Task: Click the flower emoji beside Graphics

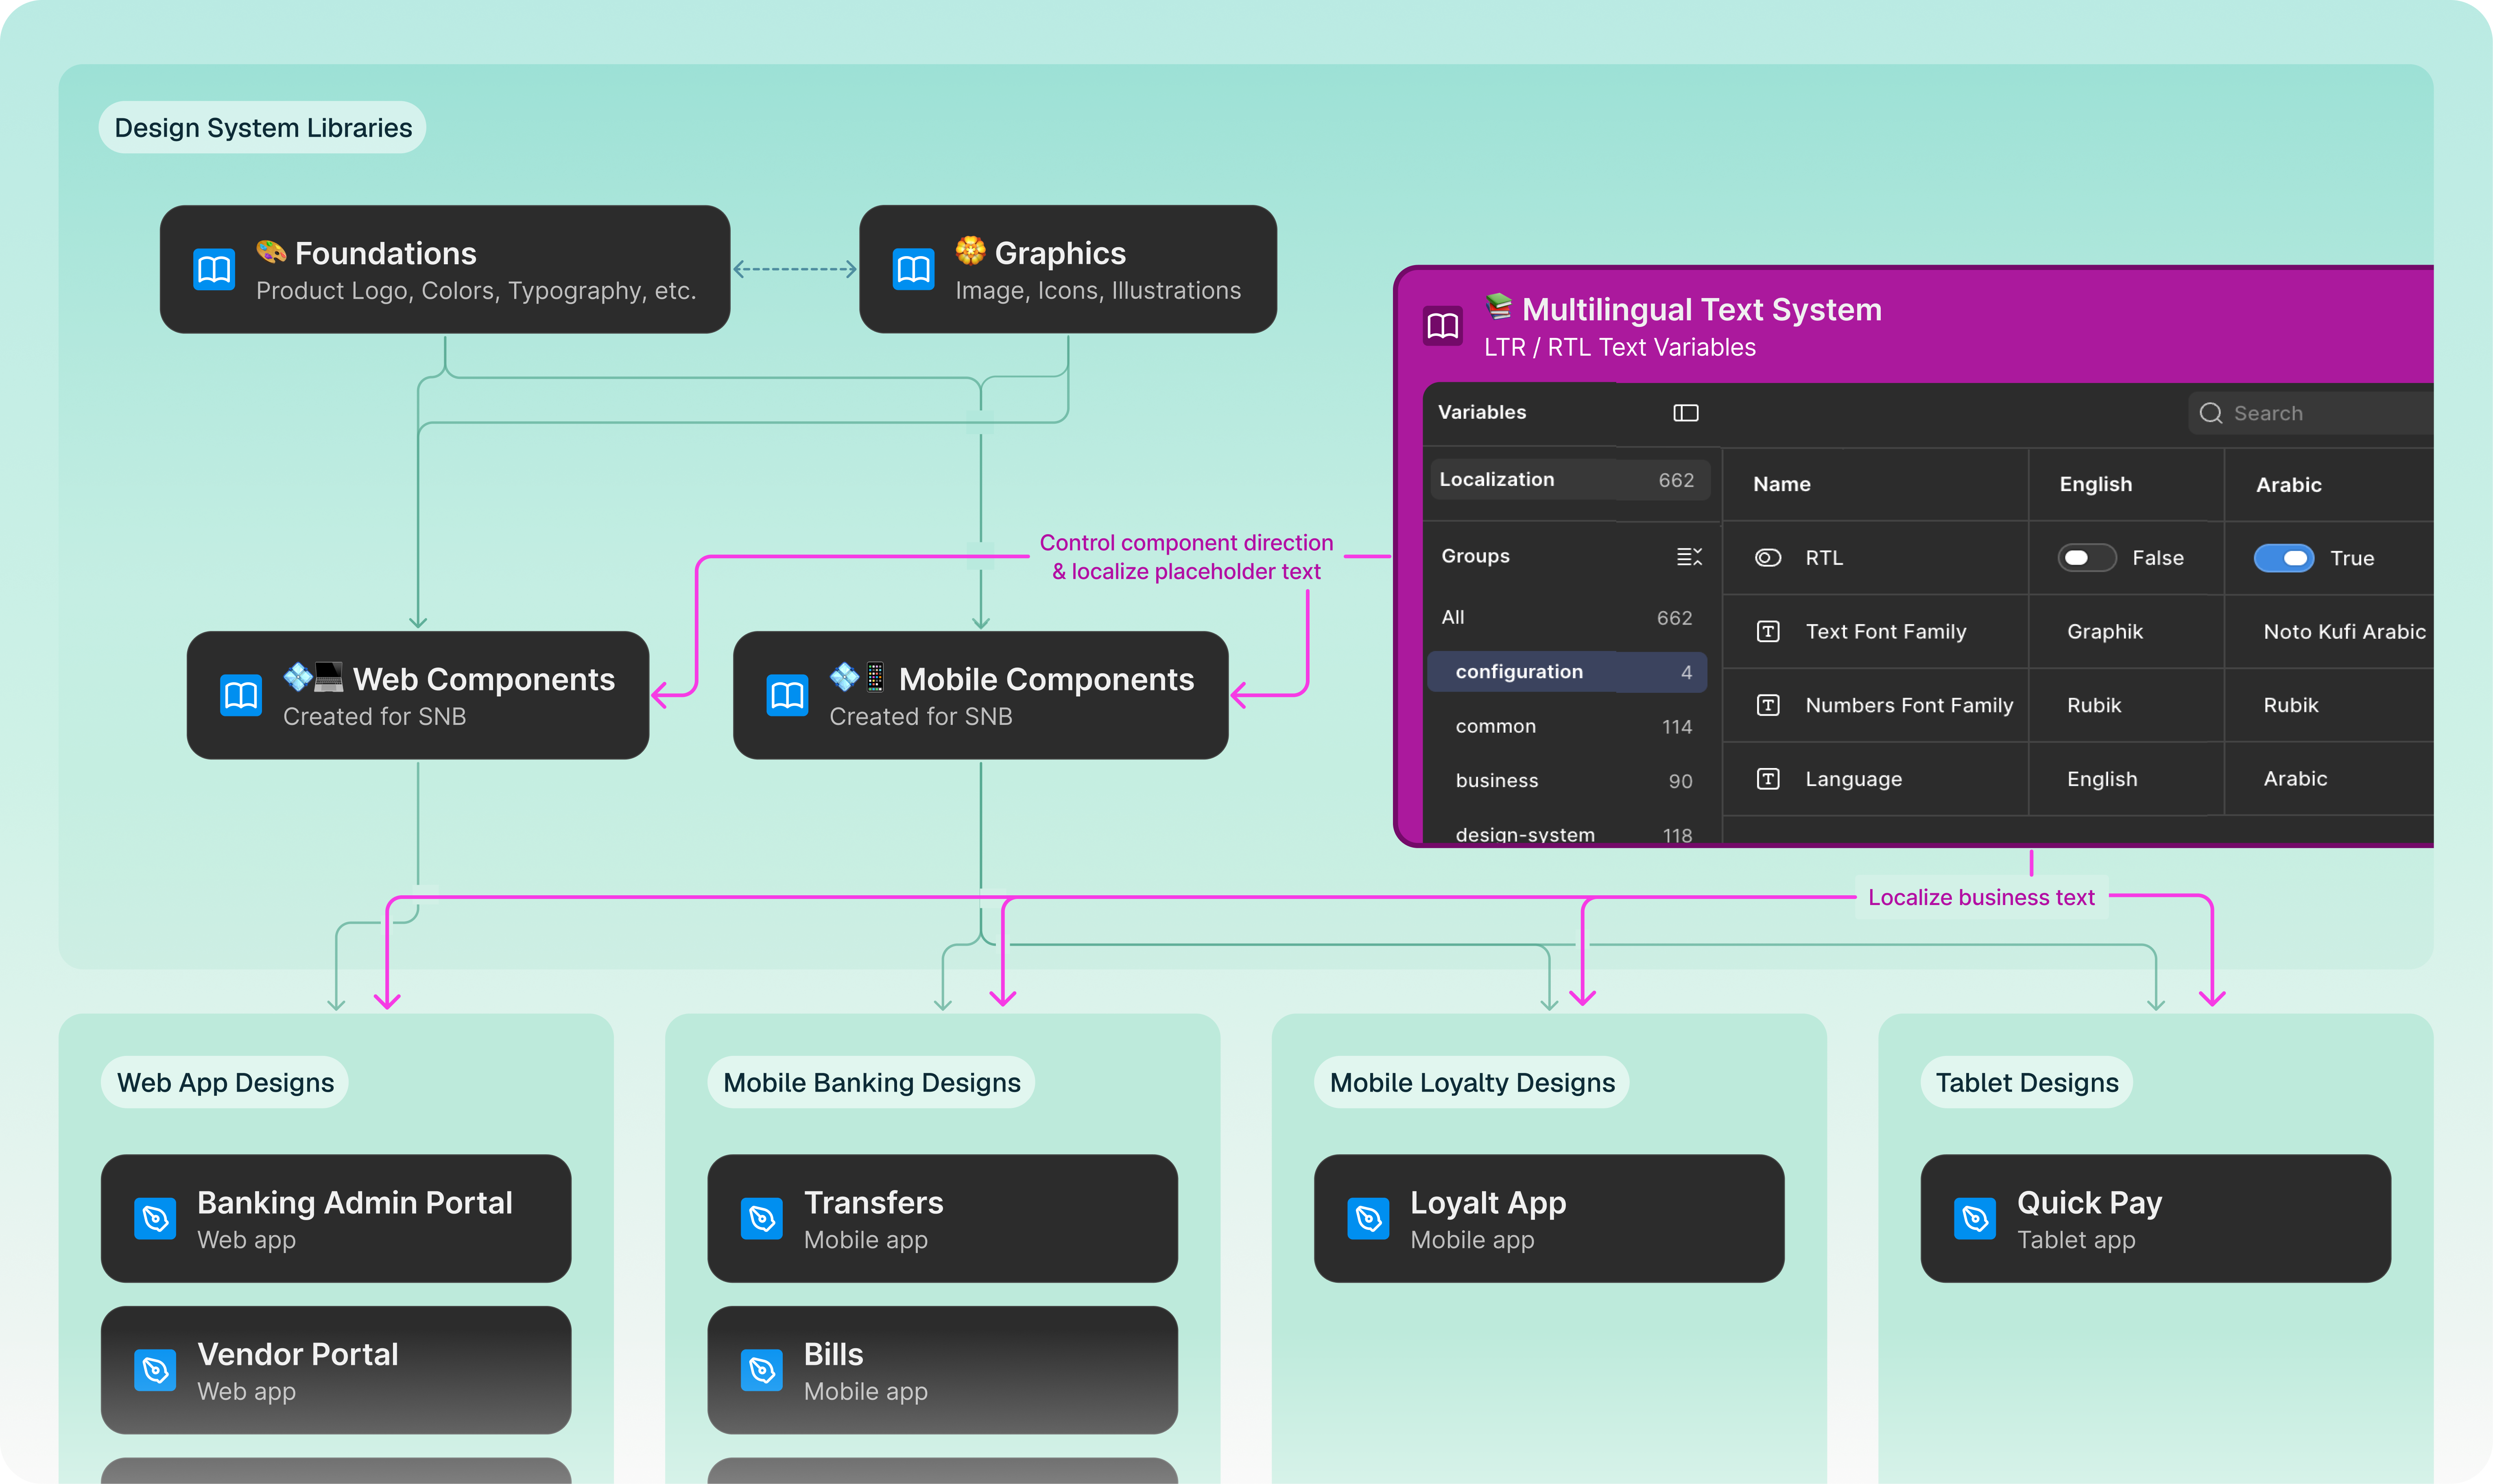Action: (970, 250)
